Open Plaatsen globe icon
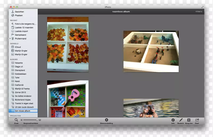Screen dimensions: 213x137 13,15
